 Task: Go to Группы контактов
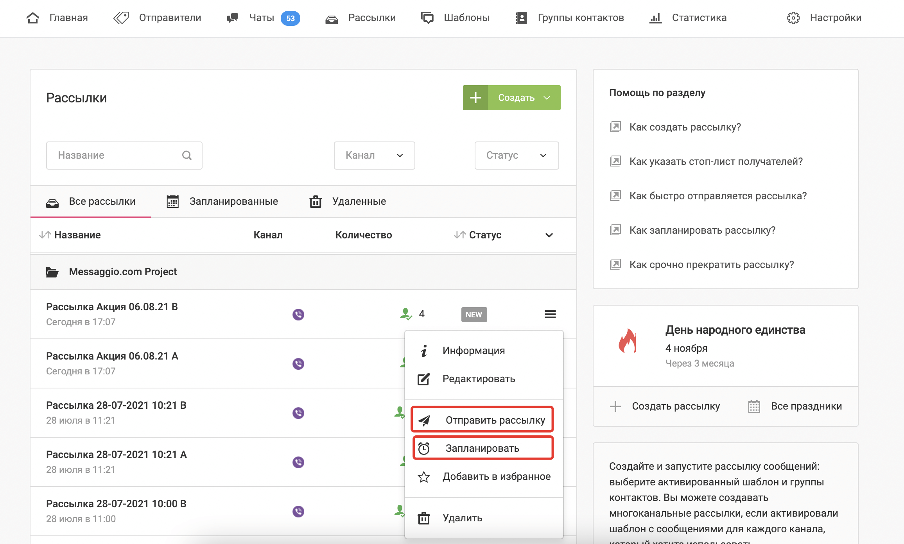(570, 18)
